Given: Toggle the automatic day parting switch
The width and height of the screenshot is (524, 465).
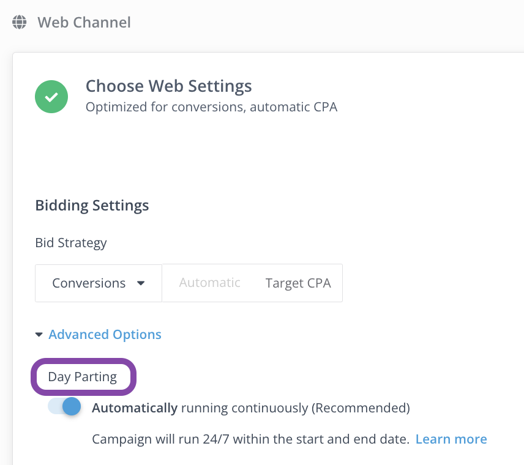Looking at the screenshot, I should 64,406.
